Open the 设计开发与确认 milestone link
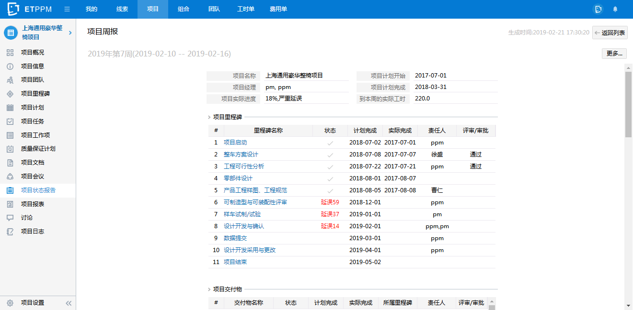This screenshot has width=633, height=310. [x=244, y=226]
